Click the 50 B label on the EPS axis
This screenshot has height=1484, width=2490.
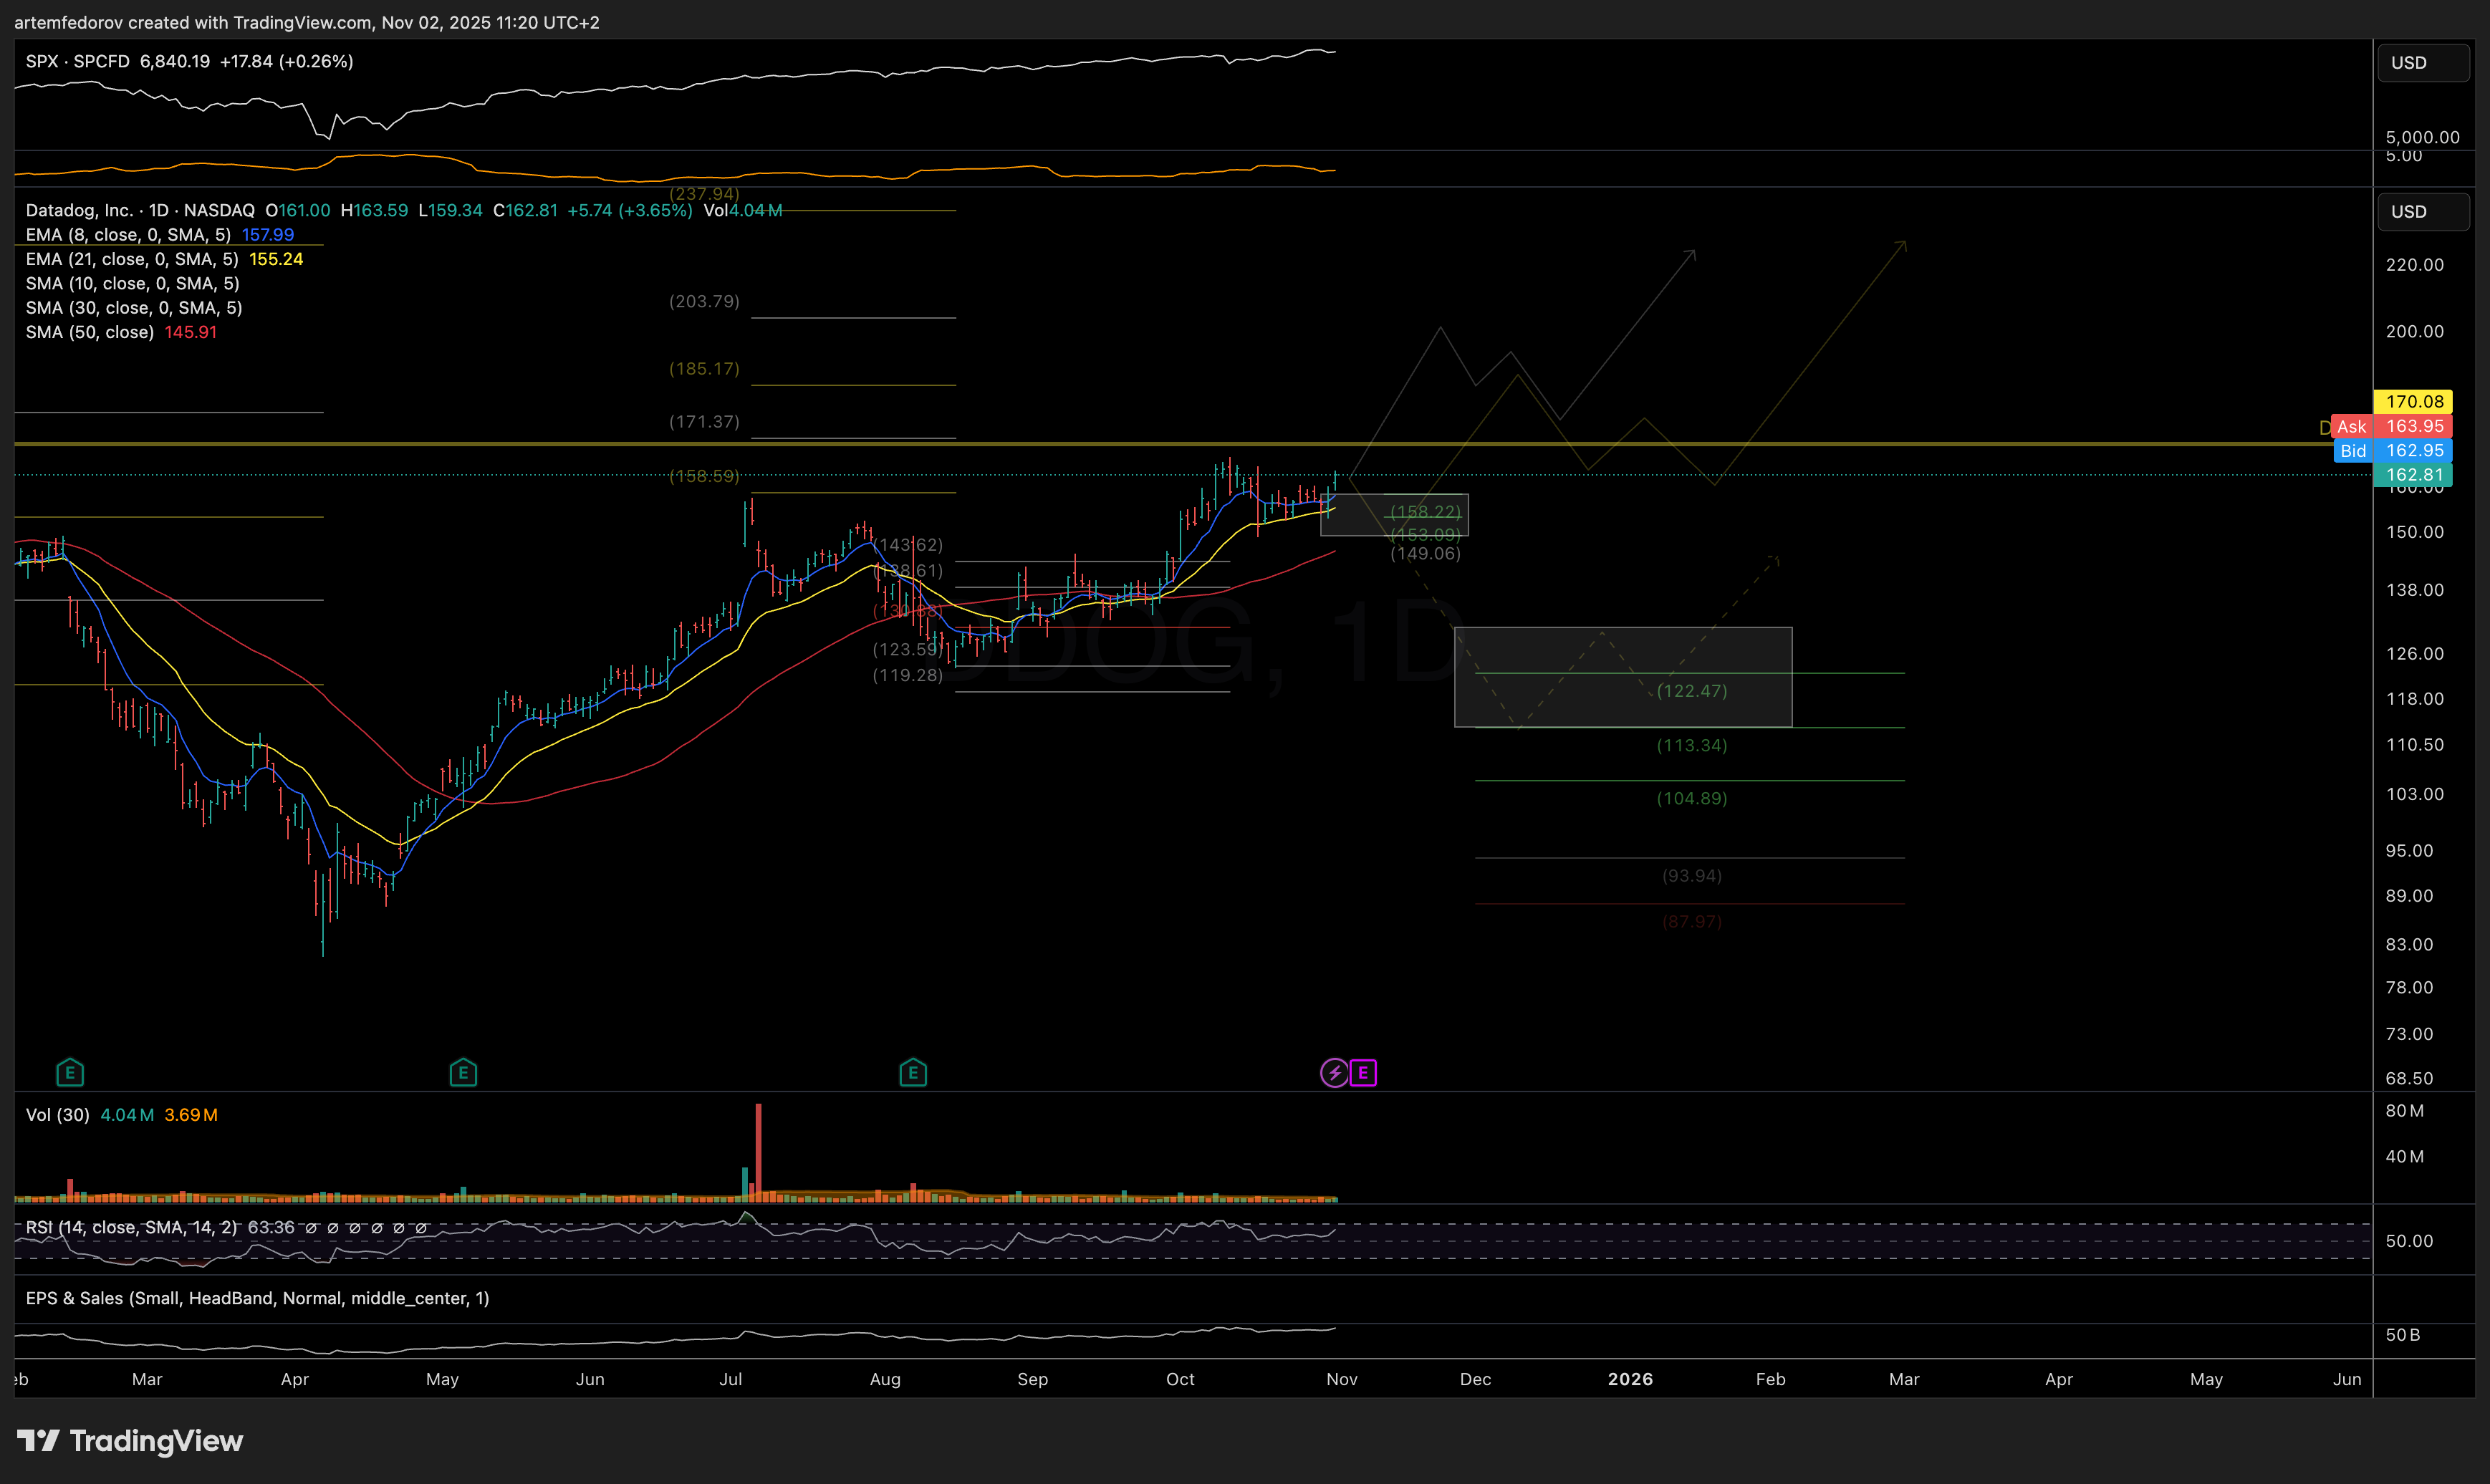[x=2402, y=1335]
